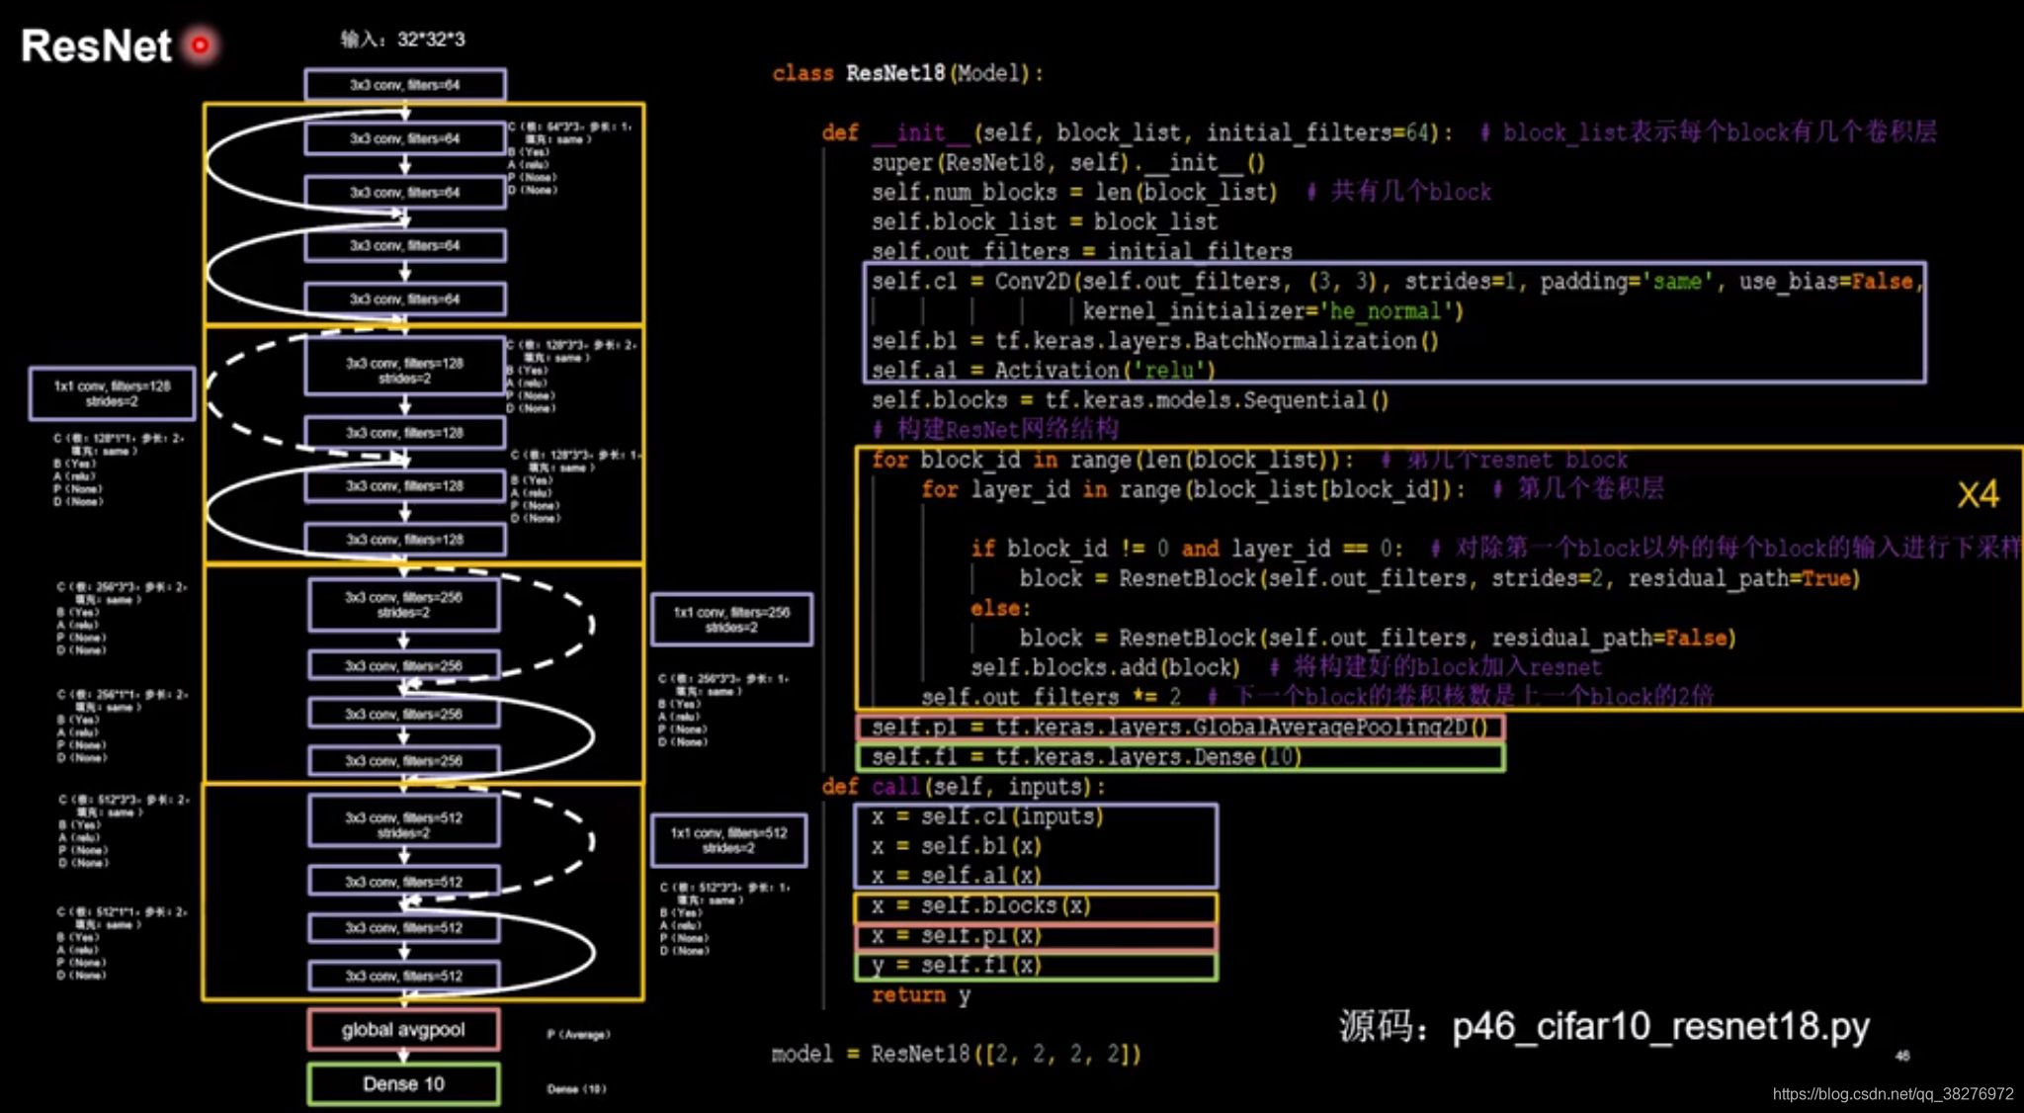Click the ResnetBlock residual_path=False line

tap(1378, 637)
